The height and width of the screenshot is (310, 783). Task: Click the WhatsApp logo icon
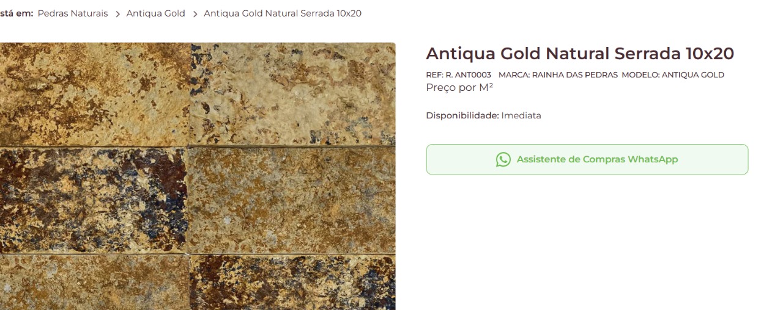tap(503, 160)
